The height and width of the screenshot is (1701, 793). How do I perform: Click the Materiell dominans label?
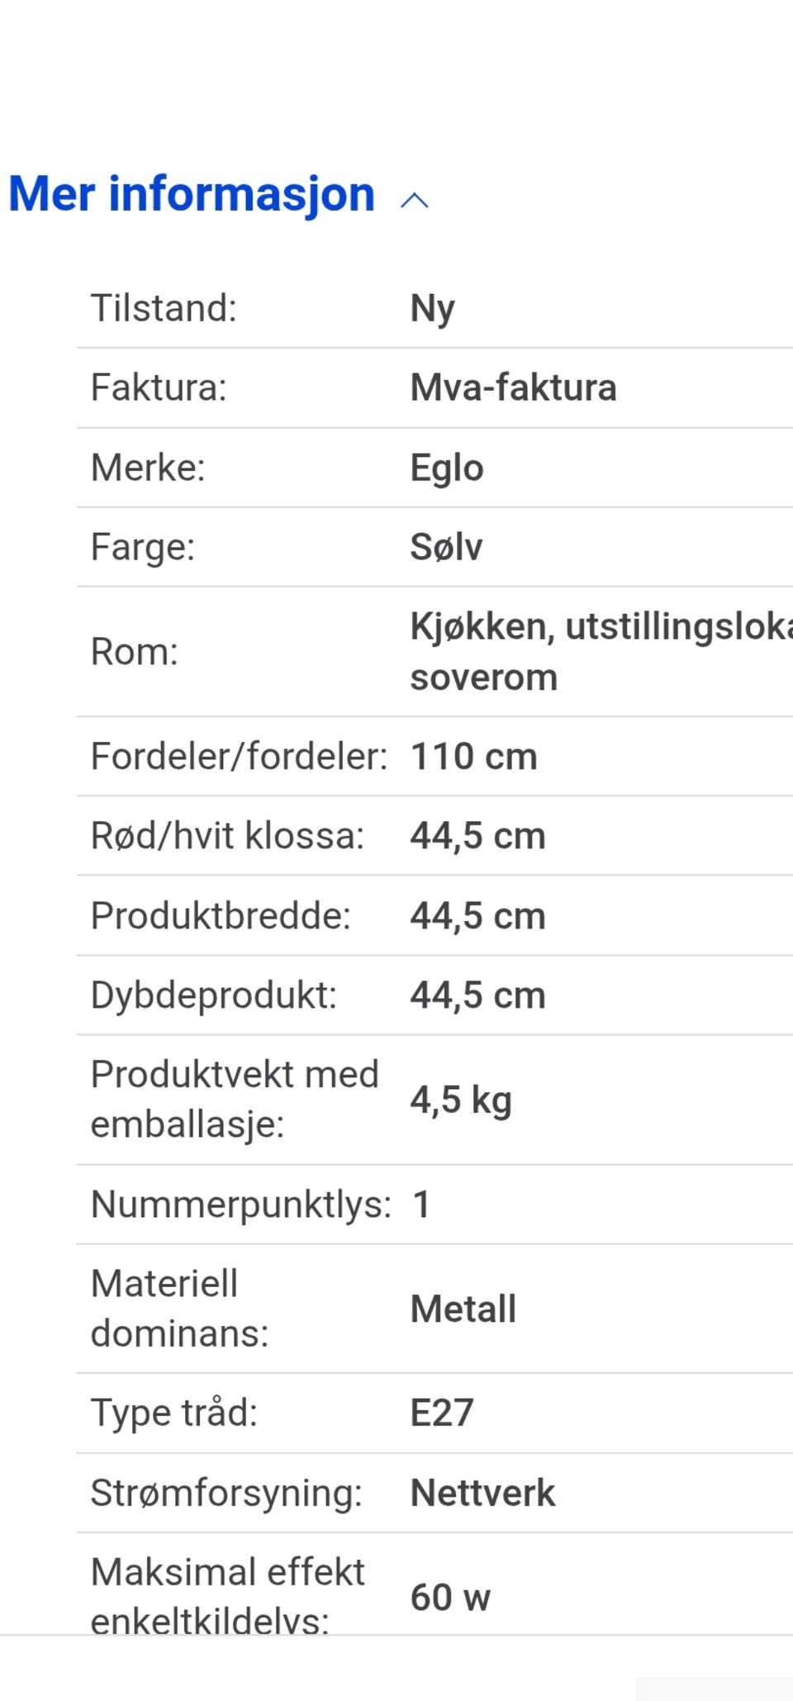(180, 1309)
